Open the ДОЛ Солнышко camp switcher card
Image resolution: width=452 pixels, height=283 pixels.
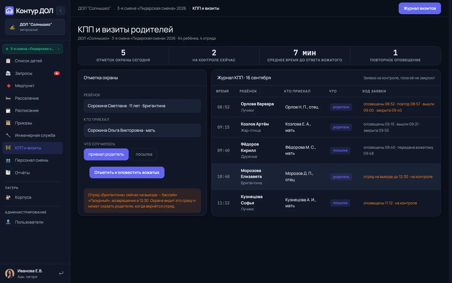(x=35, y=27)
